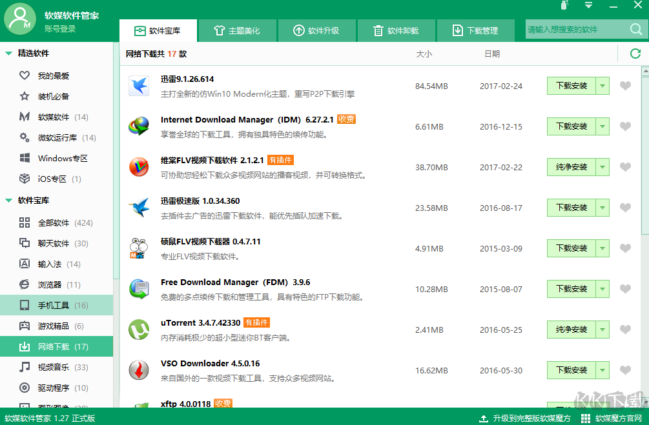The height and width of the screenshot is (425, 649).
Task: Click the Internet Download Manager app icon
Action: click(139, 126)
